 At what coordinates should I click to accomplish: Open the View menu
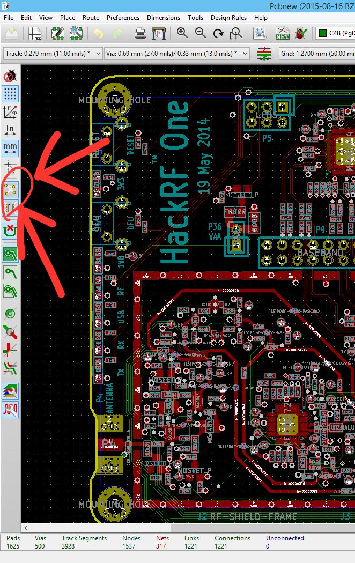(x=46, y=17)
